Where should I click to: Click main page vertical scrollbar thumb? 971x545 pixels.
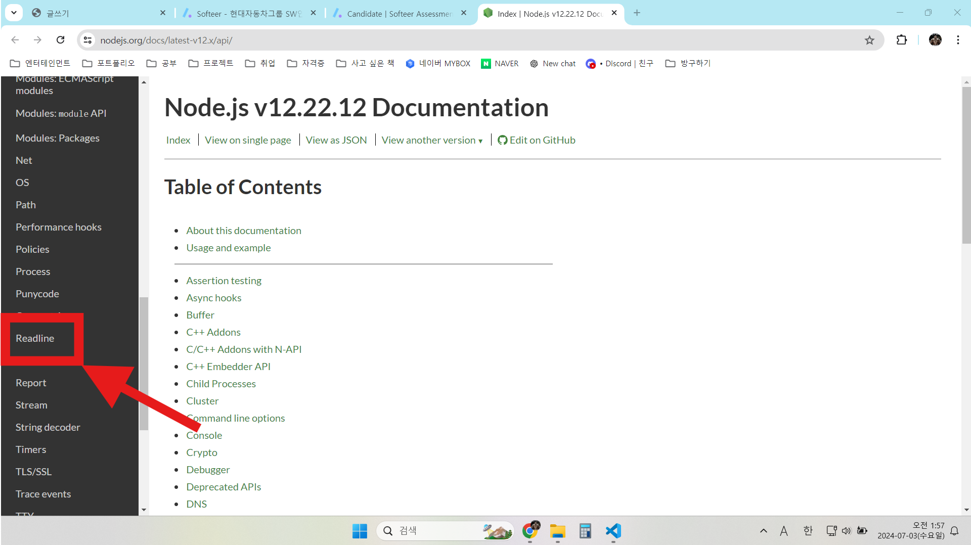[966, 165]
